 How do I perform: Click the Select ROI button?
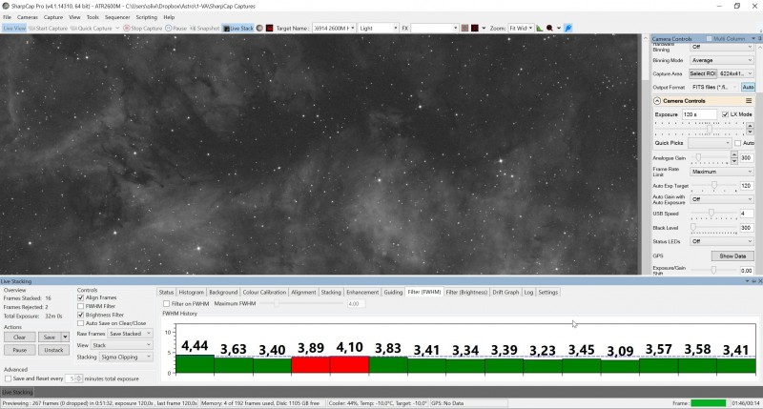tap(703, 73)
